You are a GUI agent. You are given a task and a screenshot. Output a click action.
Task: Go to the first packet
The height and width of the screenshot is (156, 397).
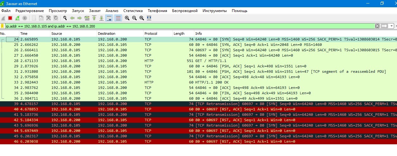click(x=94, y=18)
